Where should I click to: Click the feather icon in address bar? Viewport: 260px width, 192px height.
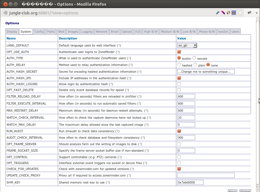click(x=223, y=13)
